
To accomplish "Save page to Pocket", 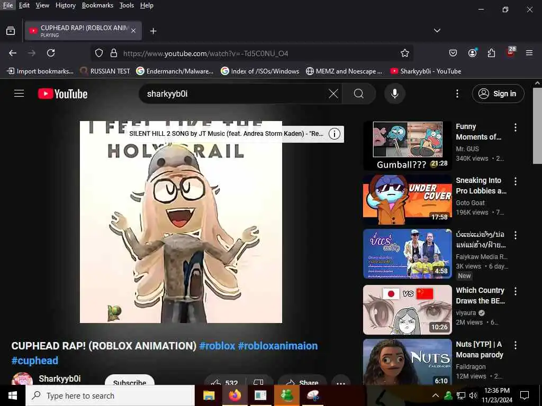I will tap(453, 53).
